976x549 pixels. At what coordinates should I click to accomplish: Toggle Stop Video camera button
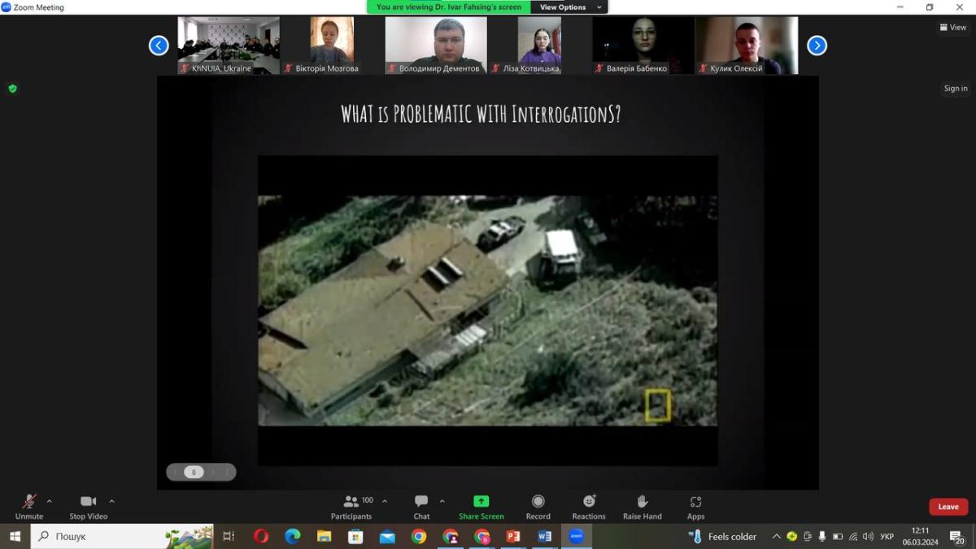pyautogui.click(x=88, y=502)
